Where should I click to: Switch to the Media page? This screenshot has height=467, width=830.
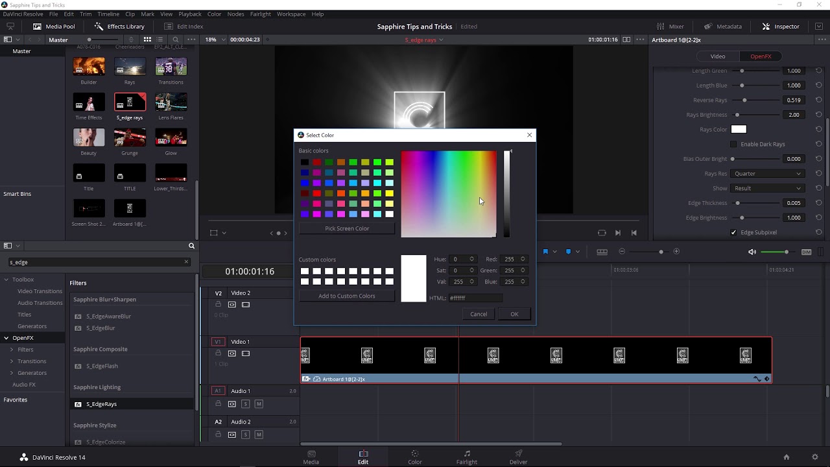[311, 457]
